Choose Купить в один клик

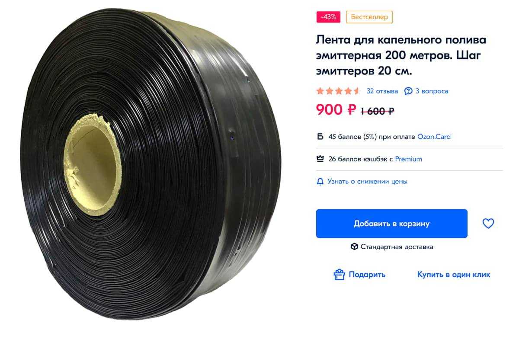coord(453,274)
